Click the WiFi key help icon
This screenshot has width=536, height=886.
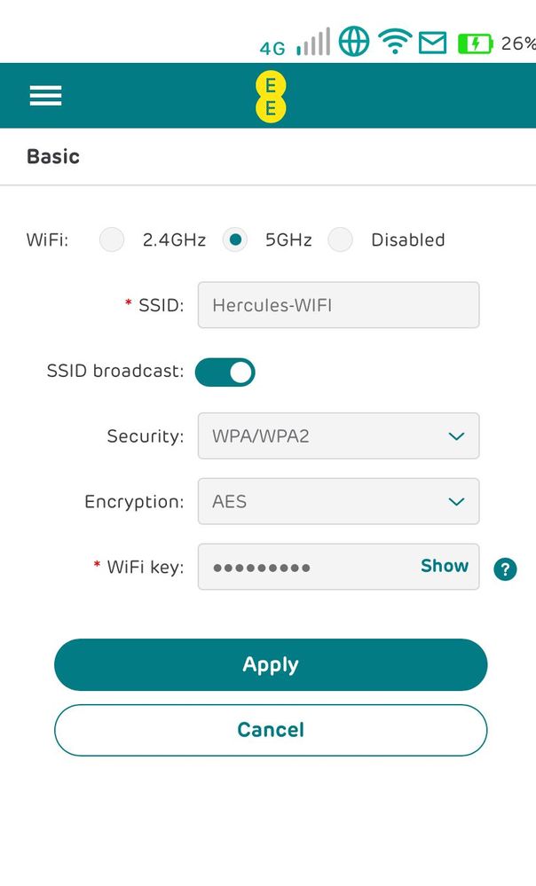coord(505,569)
